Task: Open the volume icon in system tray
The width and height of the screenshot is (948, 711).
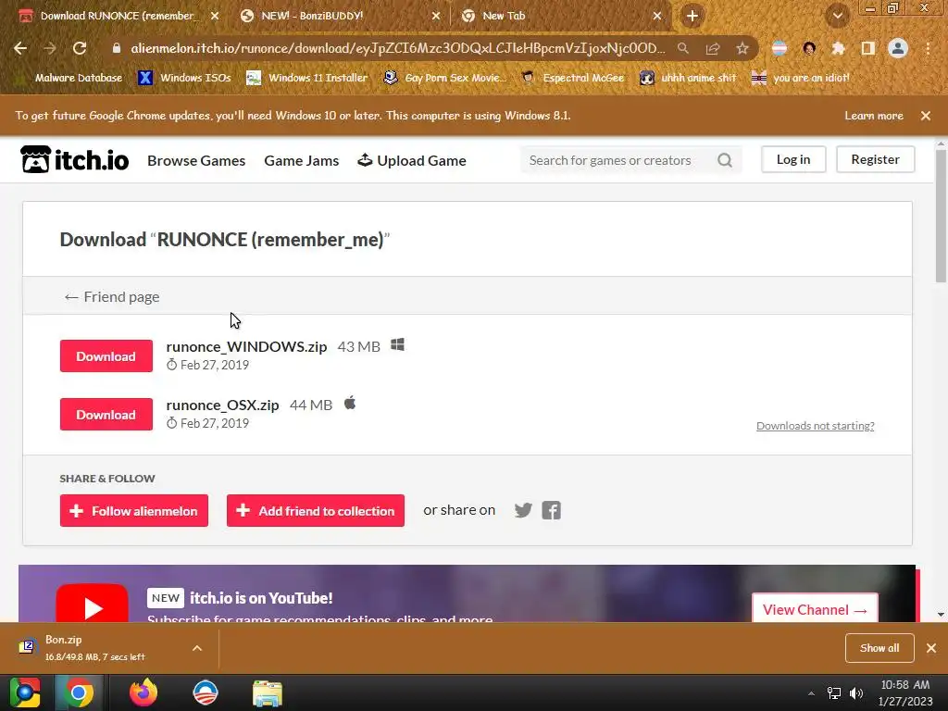Action: [856, 692]
